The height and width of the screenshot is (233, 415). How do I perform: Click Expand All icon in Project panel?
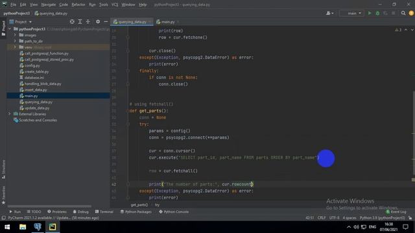point(80,21)
